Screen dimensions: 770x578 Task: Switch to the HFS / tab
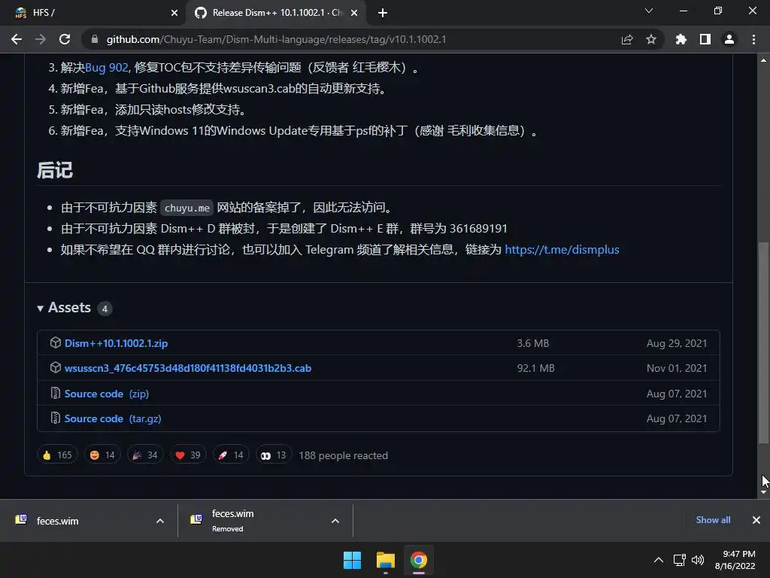93,13
